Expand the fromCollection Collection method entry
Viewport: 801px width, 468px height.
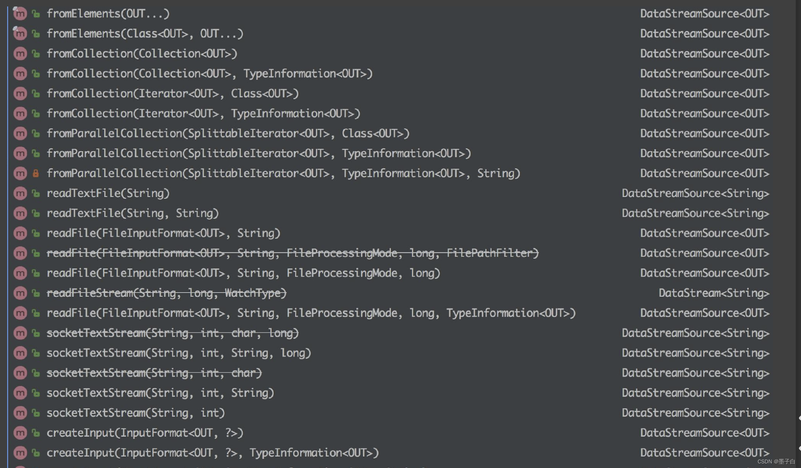pyautogui.click(x=142, y=53)
